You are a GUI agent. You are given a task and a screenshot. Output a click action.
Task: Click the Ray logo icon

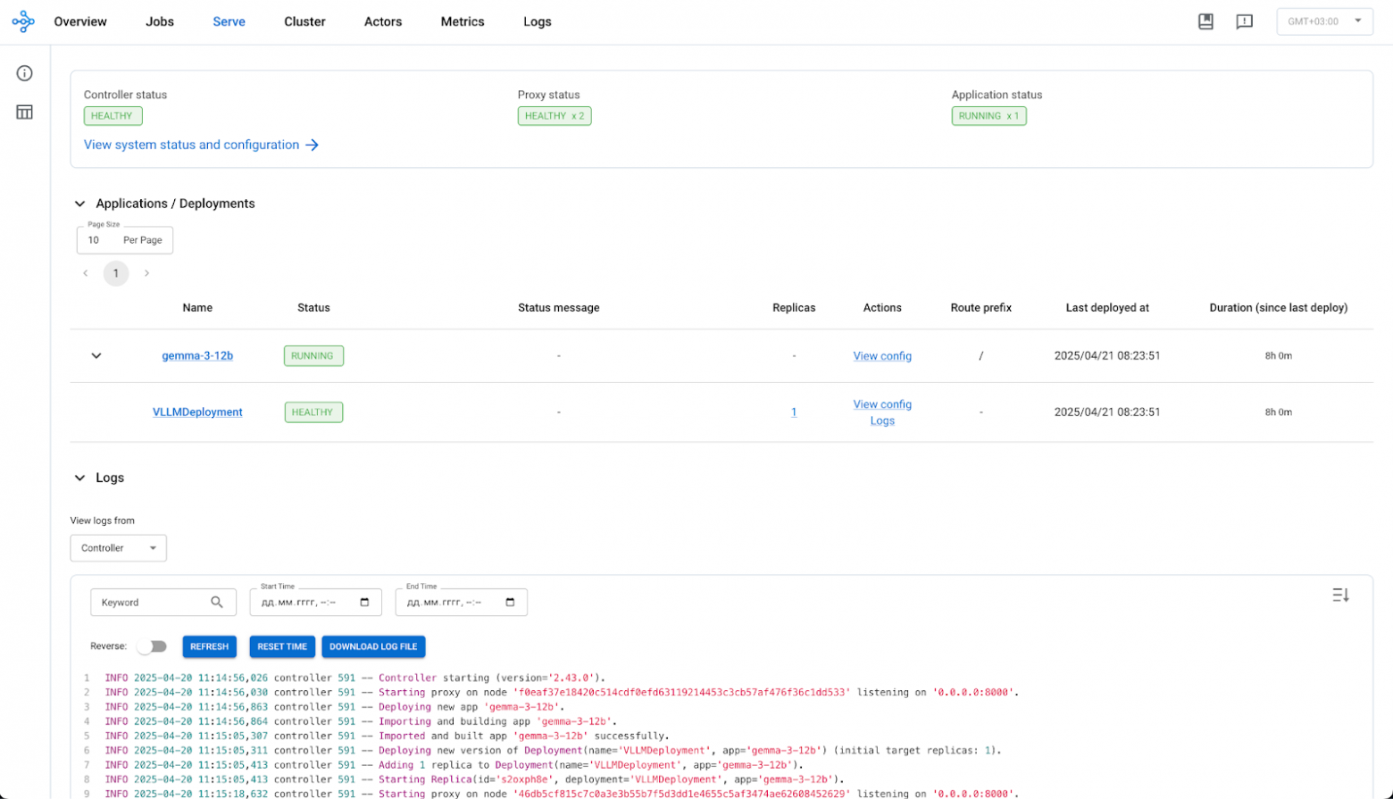[23, 21]
